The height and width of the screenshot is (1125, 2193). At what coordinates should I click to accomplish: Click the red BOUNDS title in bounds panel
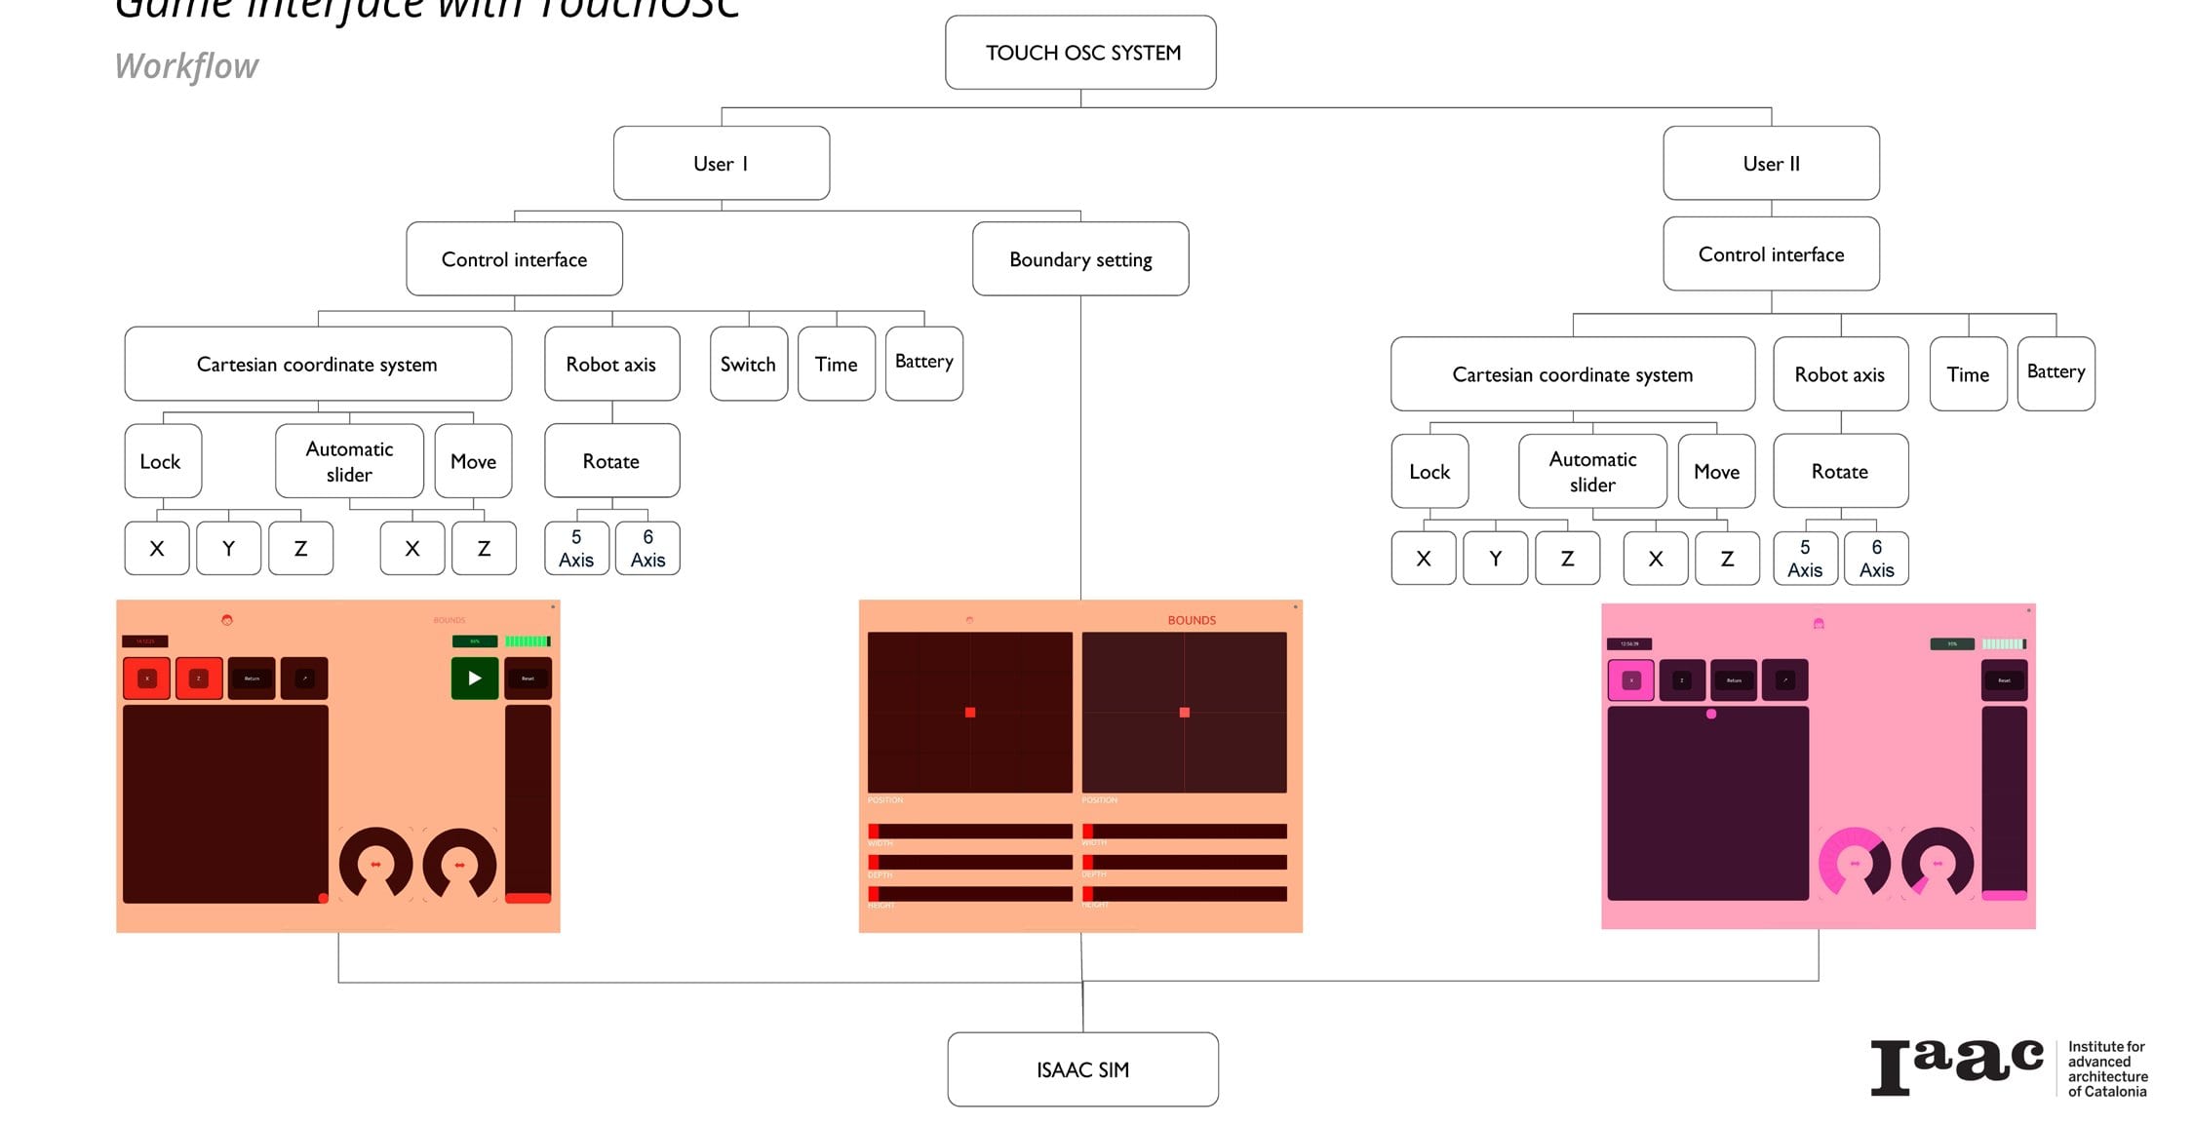[x=1192, y=620]
